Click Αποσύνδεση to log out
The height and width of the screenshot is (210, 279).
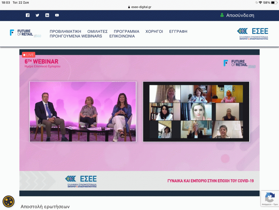[240, 15]
